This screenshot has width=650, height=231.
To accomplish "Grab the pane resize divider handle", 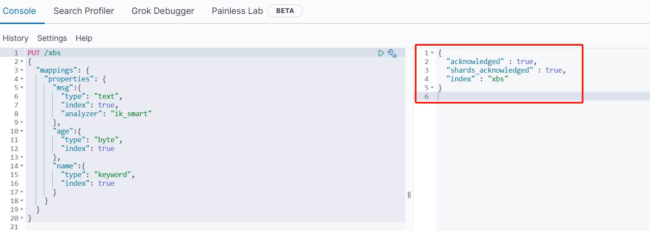I will (x=409, y=195).
